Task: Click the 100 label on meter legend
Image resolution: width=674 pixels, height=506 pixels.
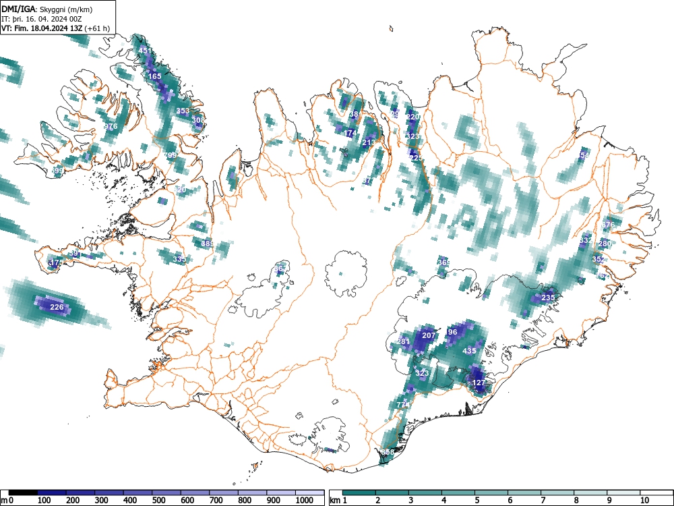Action: point(44,501)
